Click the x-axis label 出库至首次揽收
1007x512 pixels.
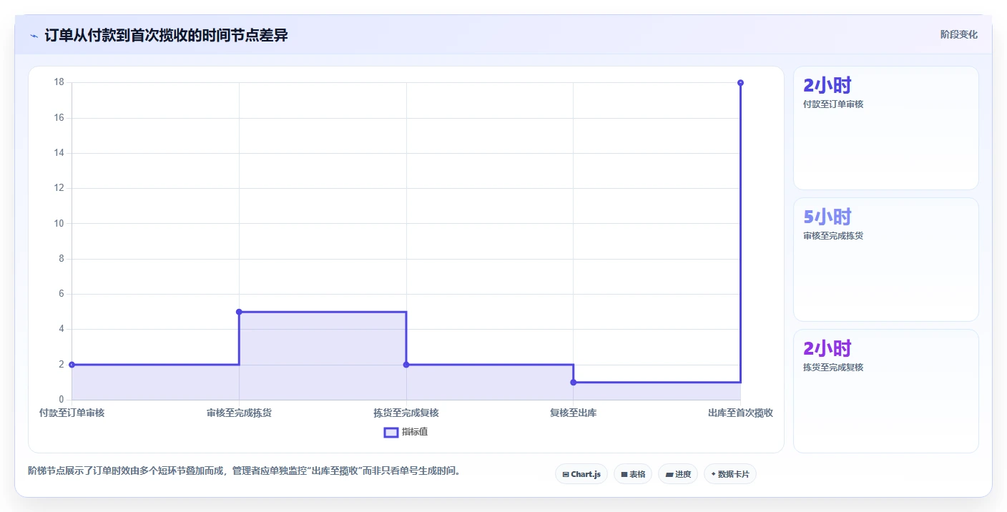click(x=740, y=413)
